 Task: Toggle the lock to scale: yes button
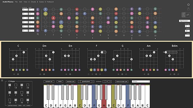click(122, 81)
